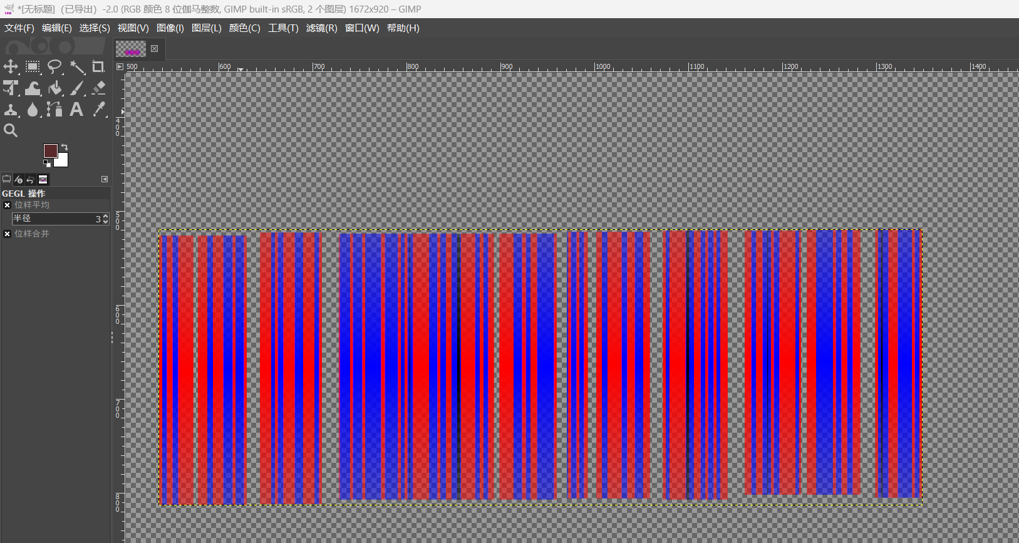Viewport: 1019px width, 543px height.
Task: Select the Bucket Fill tool
Action: pyautogui.click(x=54, y=88)
